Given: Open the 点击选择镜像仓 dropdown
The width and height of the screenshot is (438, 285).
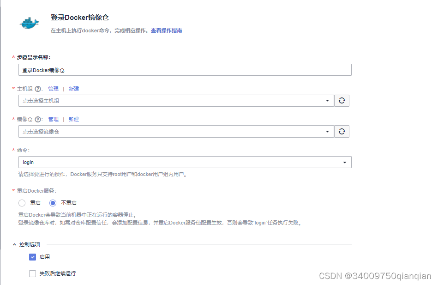Looking at the screenshot, I should (x=176, y=132).
